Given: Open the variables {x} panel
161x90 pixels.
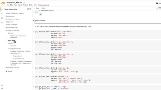Looking at the screenshot, I should coord(2,18).
